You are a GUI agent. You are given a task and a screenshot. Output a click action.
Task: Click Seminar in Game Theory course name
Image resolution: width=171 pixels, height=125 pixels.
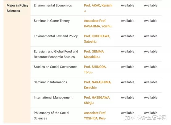click(52, 21)
